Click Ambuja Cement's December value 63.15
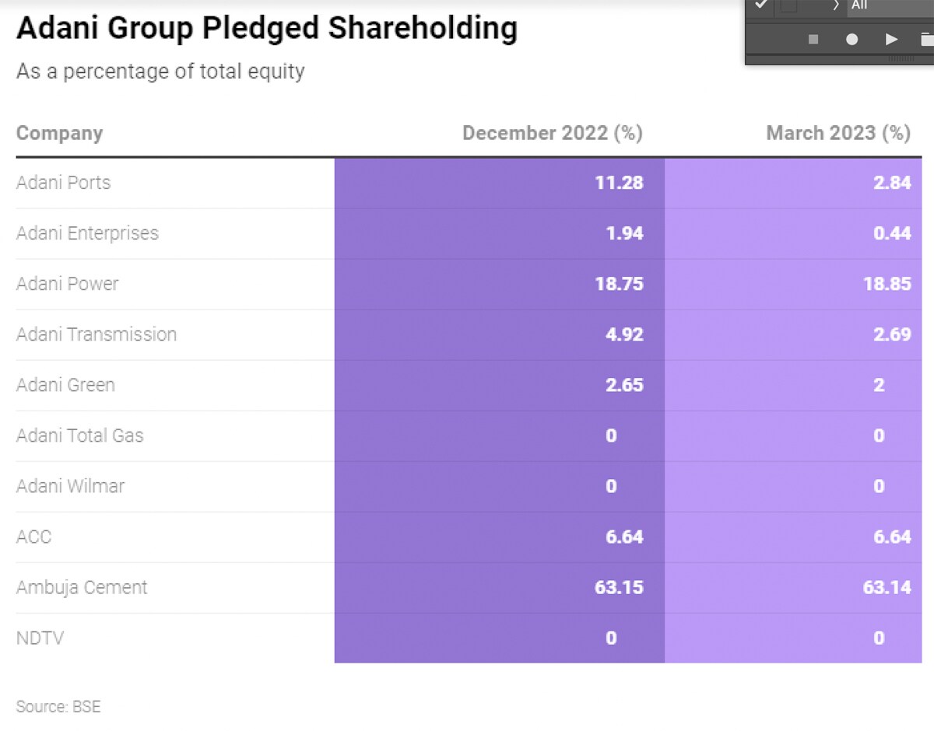 pyautogui.click(x=619, y=587)
